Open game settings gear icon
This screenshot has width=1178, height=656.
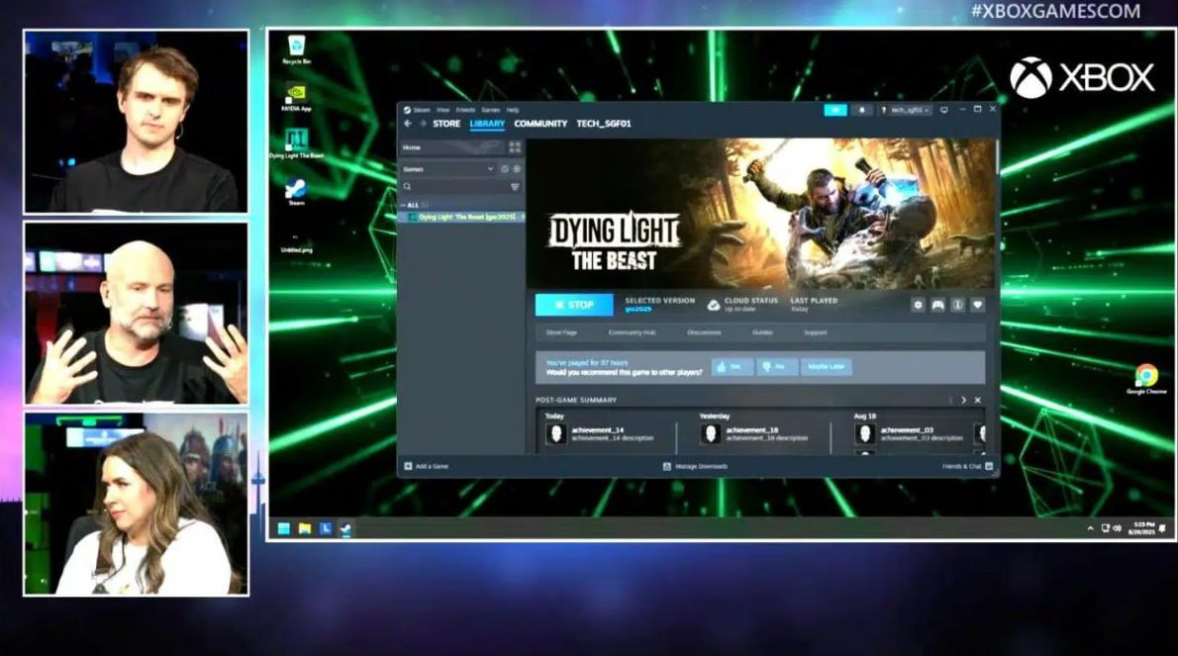click(918, 305)
